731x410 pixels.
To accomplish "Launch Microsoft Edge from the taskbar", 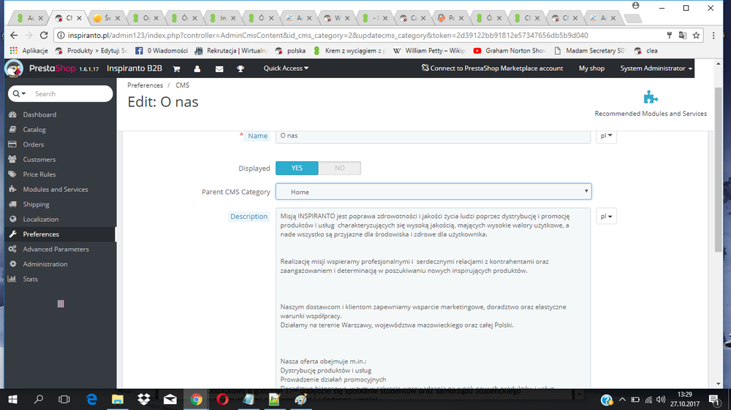I will pyautogui.click(x=91, y=399).
